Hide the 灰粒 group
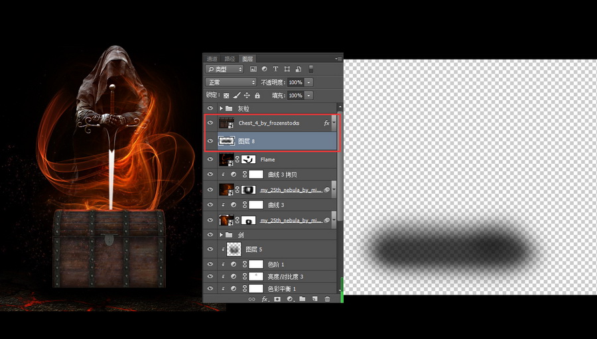 point(210,108)
